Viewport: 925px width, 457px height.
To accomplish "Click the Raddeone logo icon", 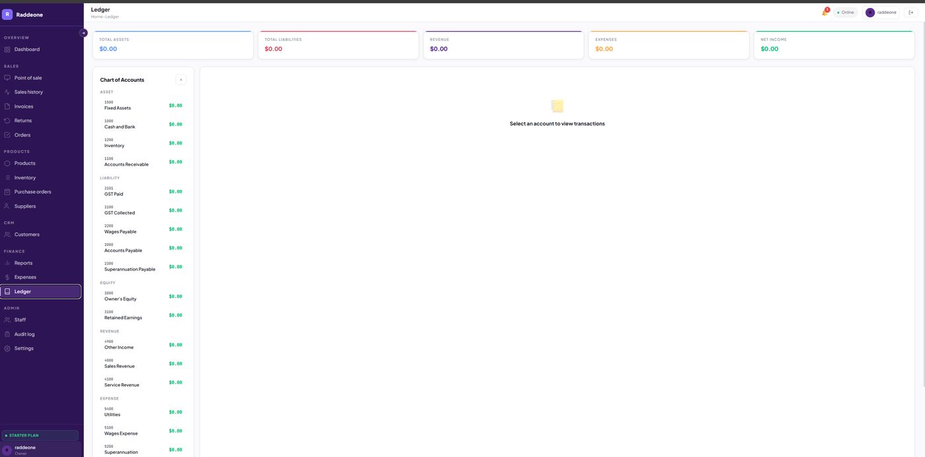I will pos(7,15).
